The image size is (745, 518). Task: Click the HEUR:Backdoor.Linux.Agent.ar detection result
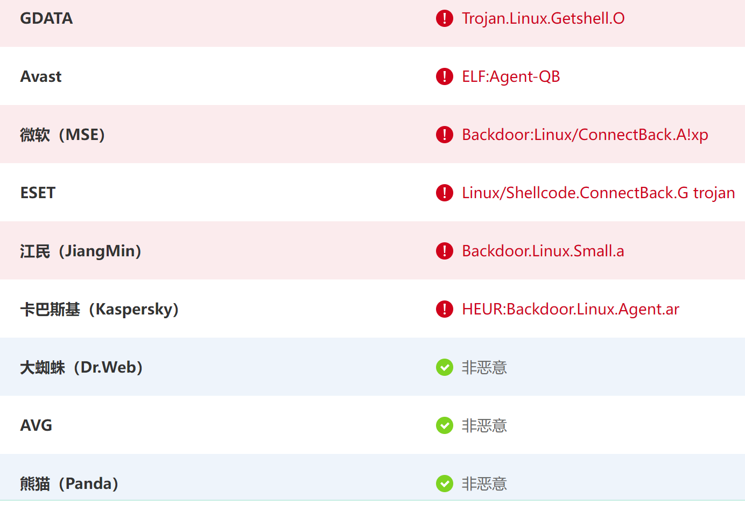[571, 309]
